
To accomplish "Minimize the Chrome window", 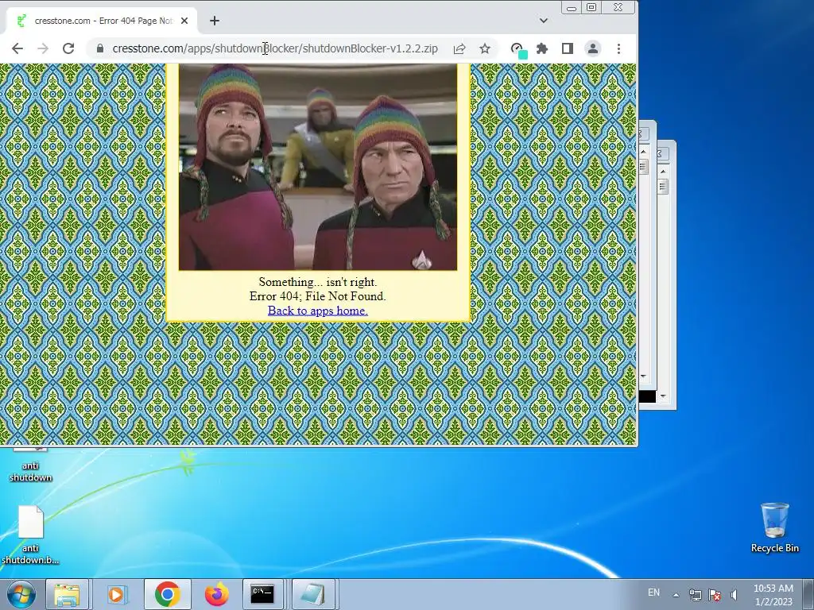I will coord(572,7).
